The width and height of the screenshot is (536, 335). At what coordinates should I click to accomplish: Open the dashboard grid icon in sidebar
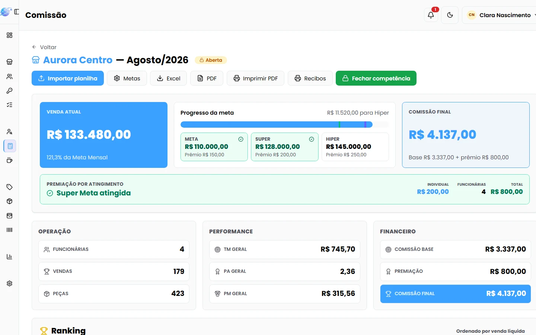click(10, 35)
